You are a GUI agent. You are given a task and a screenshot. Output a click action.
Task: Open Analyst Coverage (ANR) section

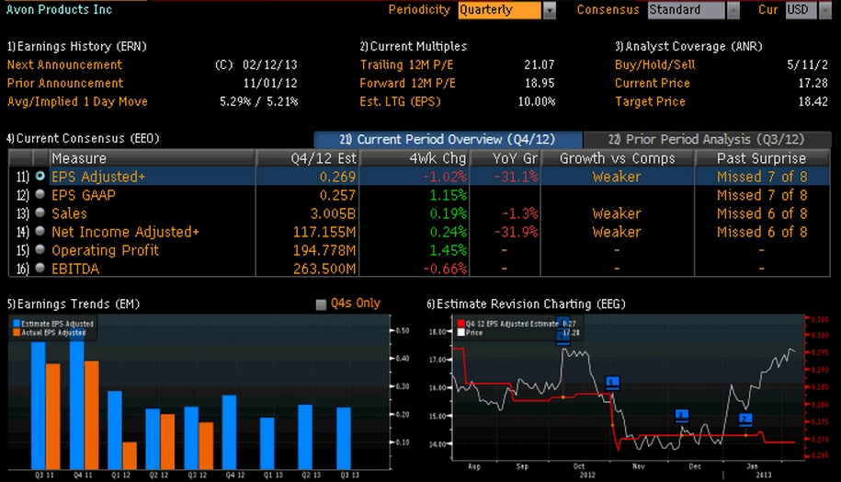coord(688,47)
